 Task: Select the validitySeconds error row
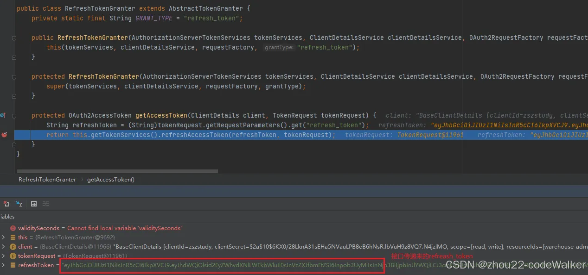point(294,228)
